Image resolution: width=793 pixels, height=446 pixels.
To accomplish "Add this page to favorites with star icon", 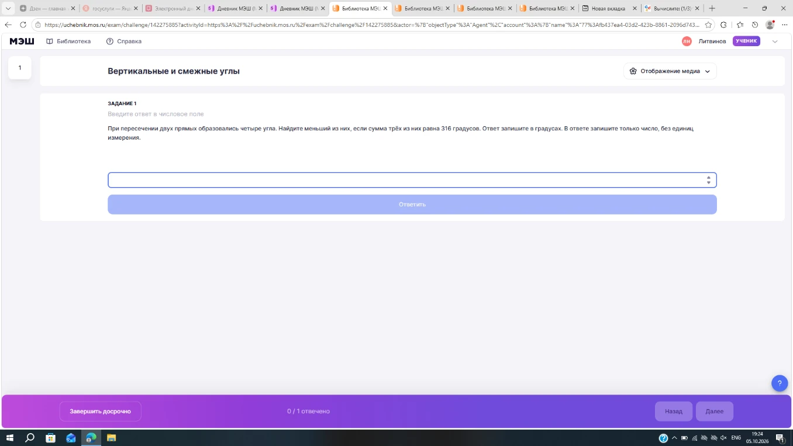I will pyautogui.click(x=708, y=25).
